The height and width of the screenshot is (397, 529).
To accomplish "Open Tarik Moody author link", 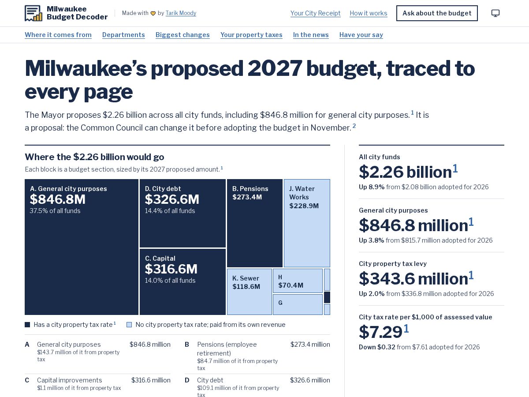I will click(x=181, y=13).
